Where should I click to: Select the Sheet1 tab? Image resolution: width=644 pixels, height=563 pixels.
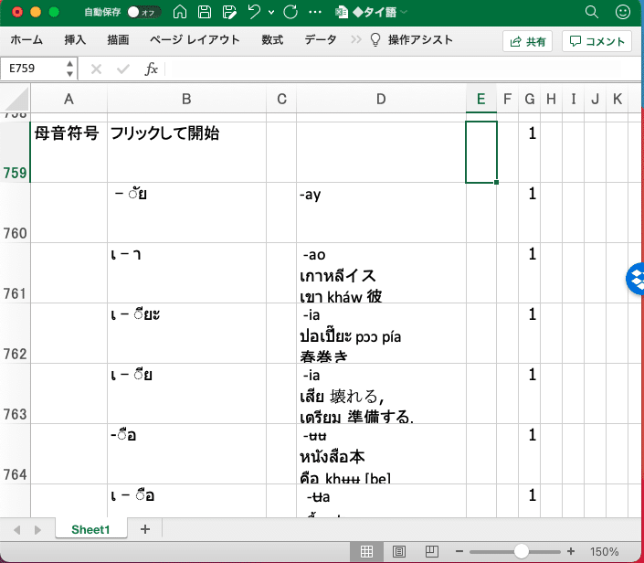coord(90,529)
